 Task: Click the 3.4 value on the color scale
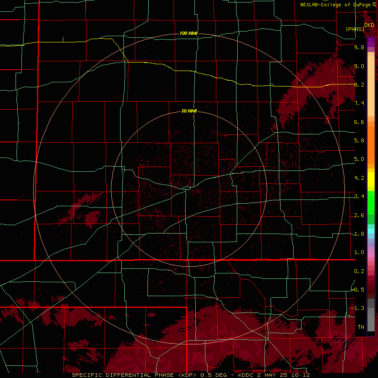359,197
